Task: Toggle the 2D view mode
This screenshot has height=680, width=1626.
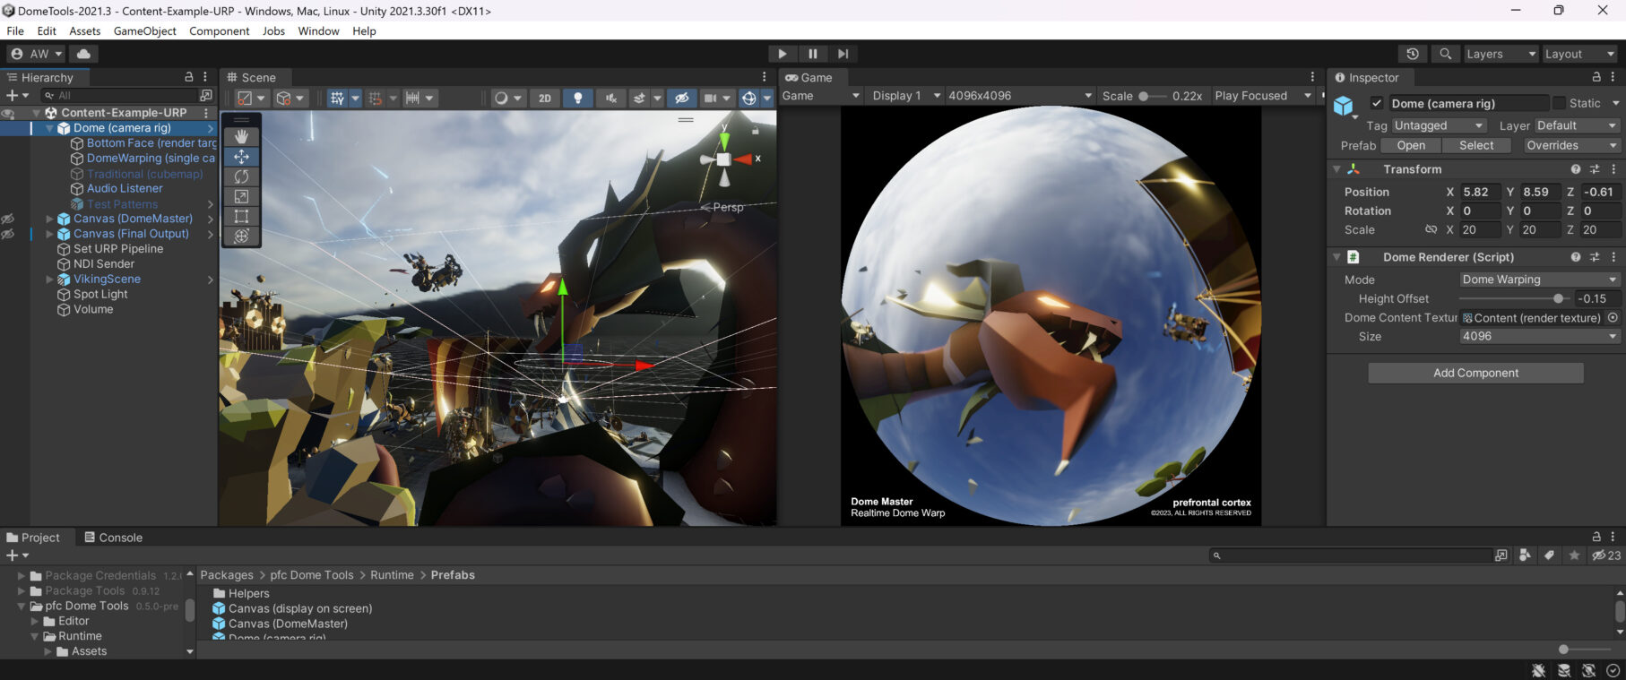Action: point(544,98)
